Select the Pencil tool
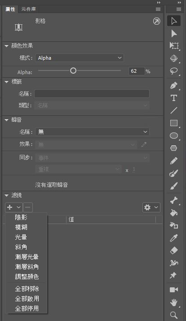Viewport: 186px width, 321px height. 174,161
